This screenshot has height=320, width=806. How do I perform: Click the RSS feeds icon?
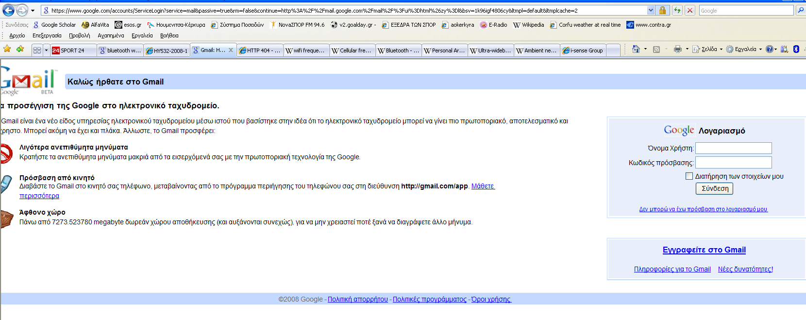pos(656,49)
